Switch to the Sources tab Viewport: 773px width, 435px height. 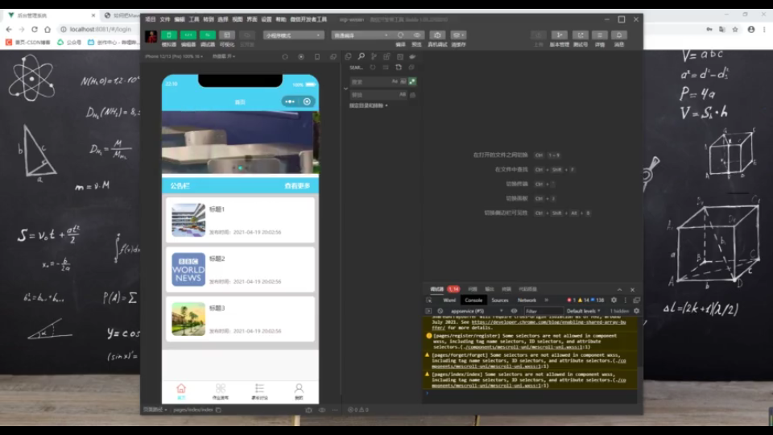499,300
